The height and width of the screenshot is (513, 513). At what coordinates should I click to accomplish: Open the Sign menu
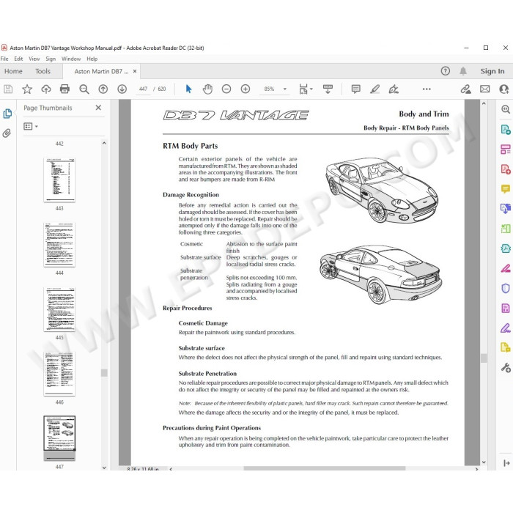click(51, 59)
